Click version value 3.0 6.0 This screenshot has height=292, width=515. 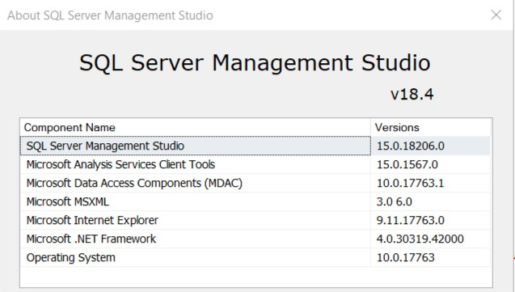point(395,201)
